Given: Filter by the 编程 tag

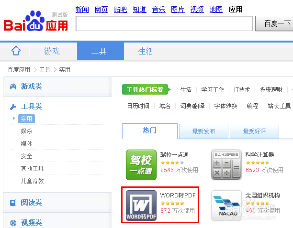Looking at the screenshot, I should (x=252, y=106).
